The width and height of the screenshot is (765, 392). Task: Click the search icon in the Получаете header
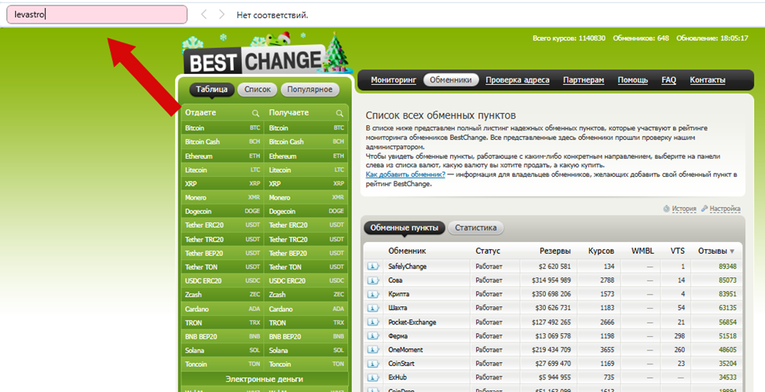(x=339, y=113)
